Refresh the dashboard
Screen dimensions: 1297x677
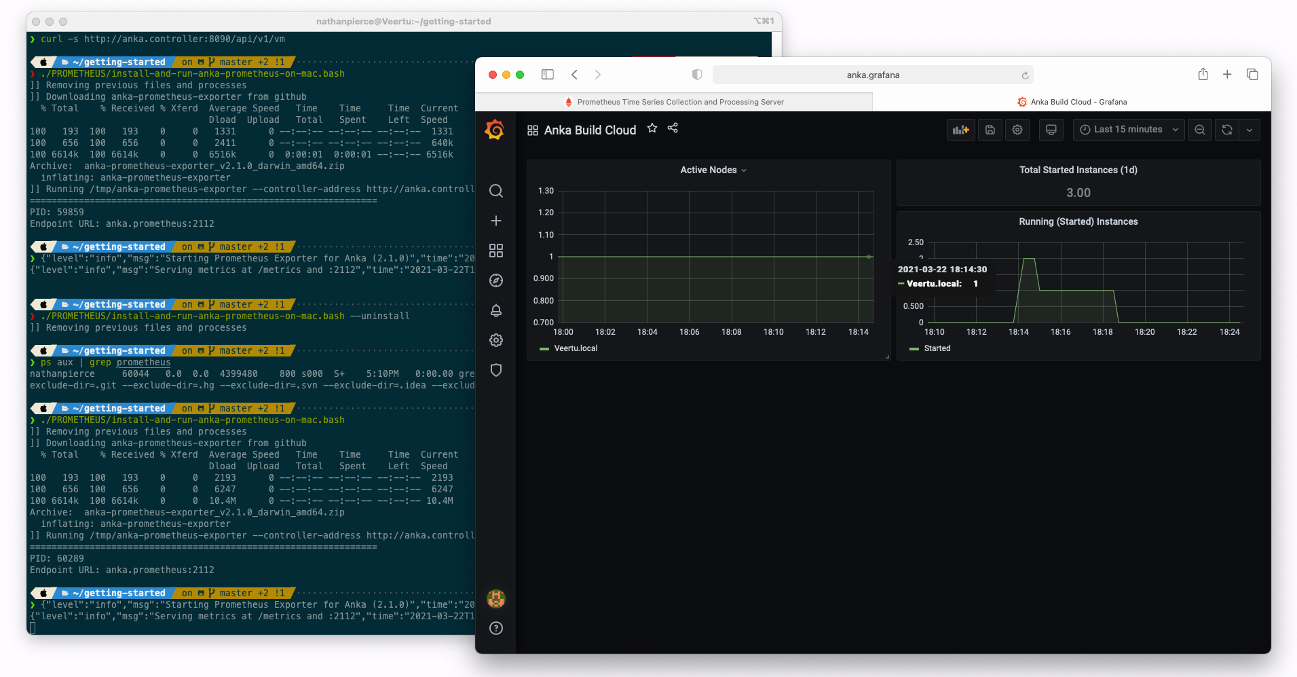pyautogui.click(x=1227, y=130)
